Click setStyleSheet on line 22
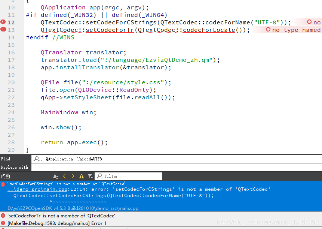Screen dimensions: 322x229 [88, 97]
